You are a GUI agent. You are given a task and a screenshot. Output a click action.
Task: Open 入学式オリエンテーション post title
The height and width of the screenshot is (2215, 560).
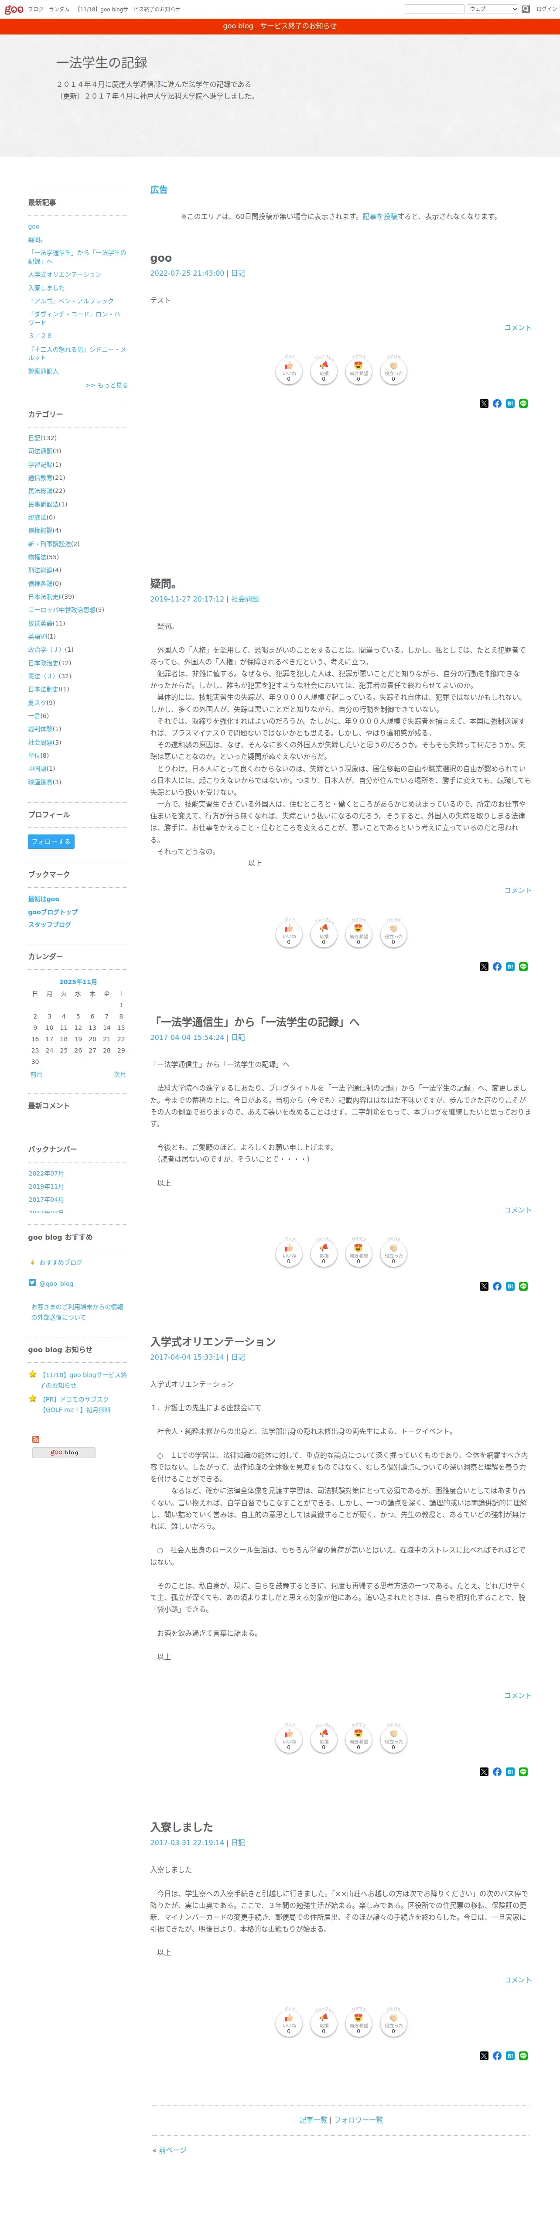(x=213, y=1341)
